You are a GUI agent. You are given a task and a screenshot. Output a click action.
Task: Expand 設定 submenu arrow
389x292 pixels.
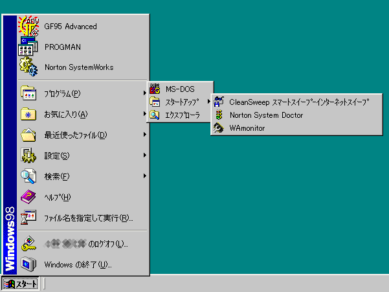[144, 155]
